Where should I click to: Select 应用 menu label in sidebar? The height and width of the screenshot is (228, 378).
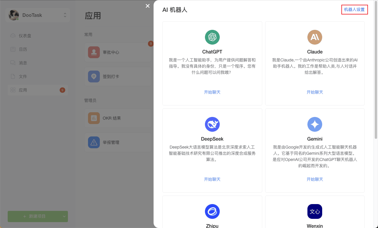(23, 90)
